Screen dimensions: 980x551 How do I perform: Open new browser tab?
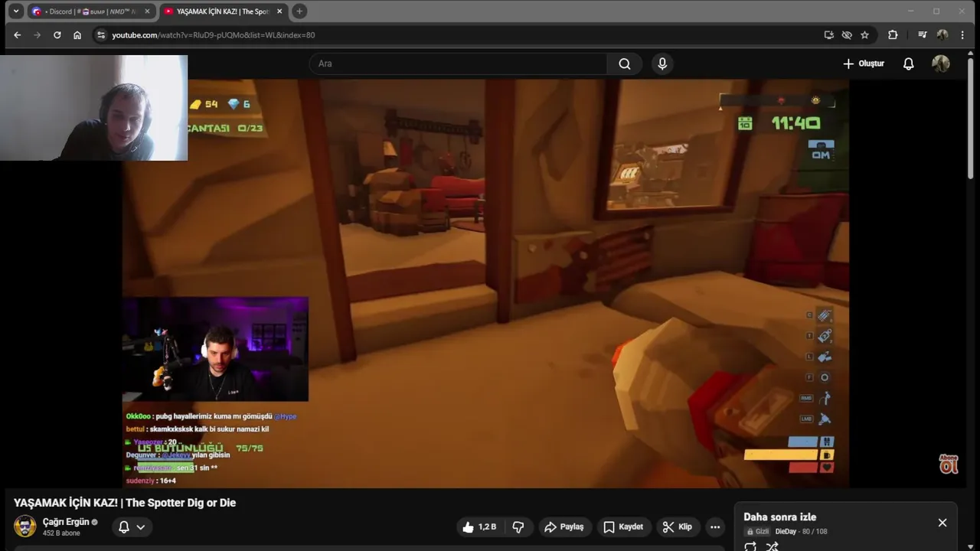coord(299,11)
